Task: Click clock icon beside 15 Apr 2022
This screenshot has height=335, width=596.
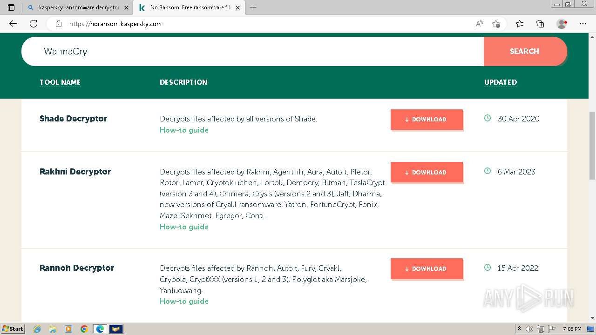Action: (488, 268)
